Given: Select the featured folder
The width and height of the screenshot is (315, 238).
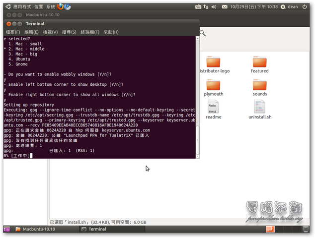Looking at the screenshot, I should tap(259, 64).
